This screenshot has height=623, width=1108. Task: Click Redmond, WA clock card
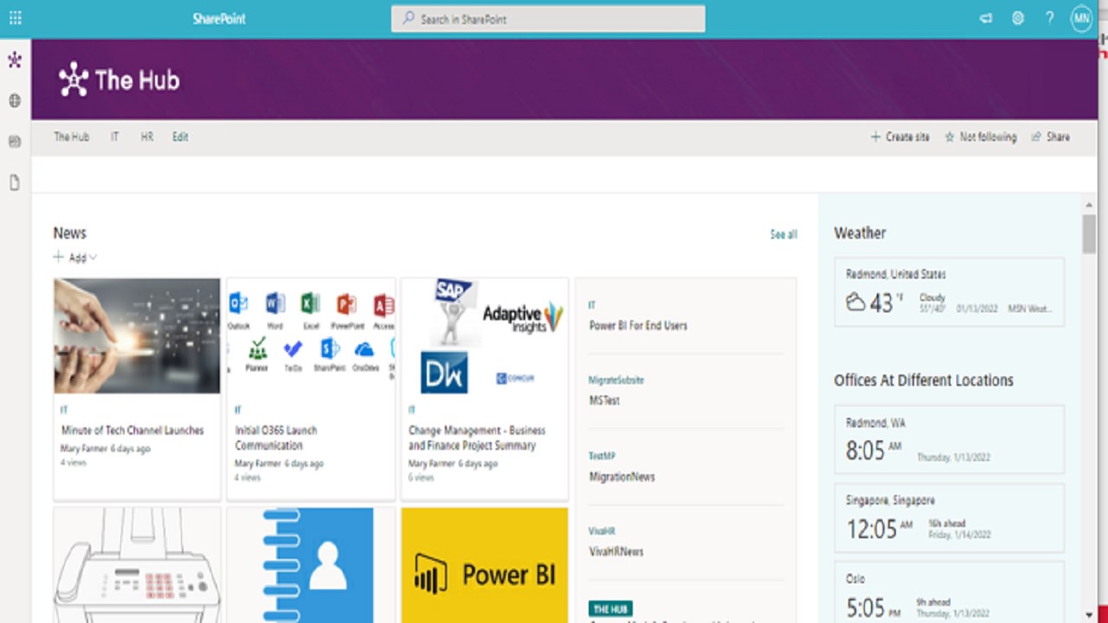point(949,439)
